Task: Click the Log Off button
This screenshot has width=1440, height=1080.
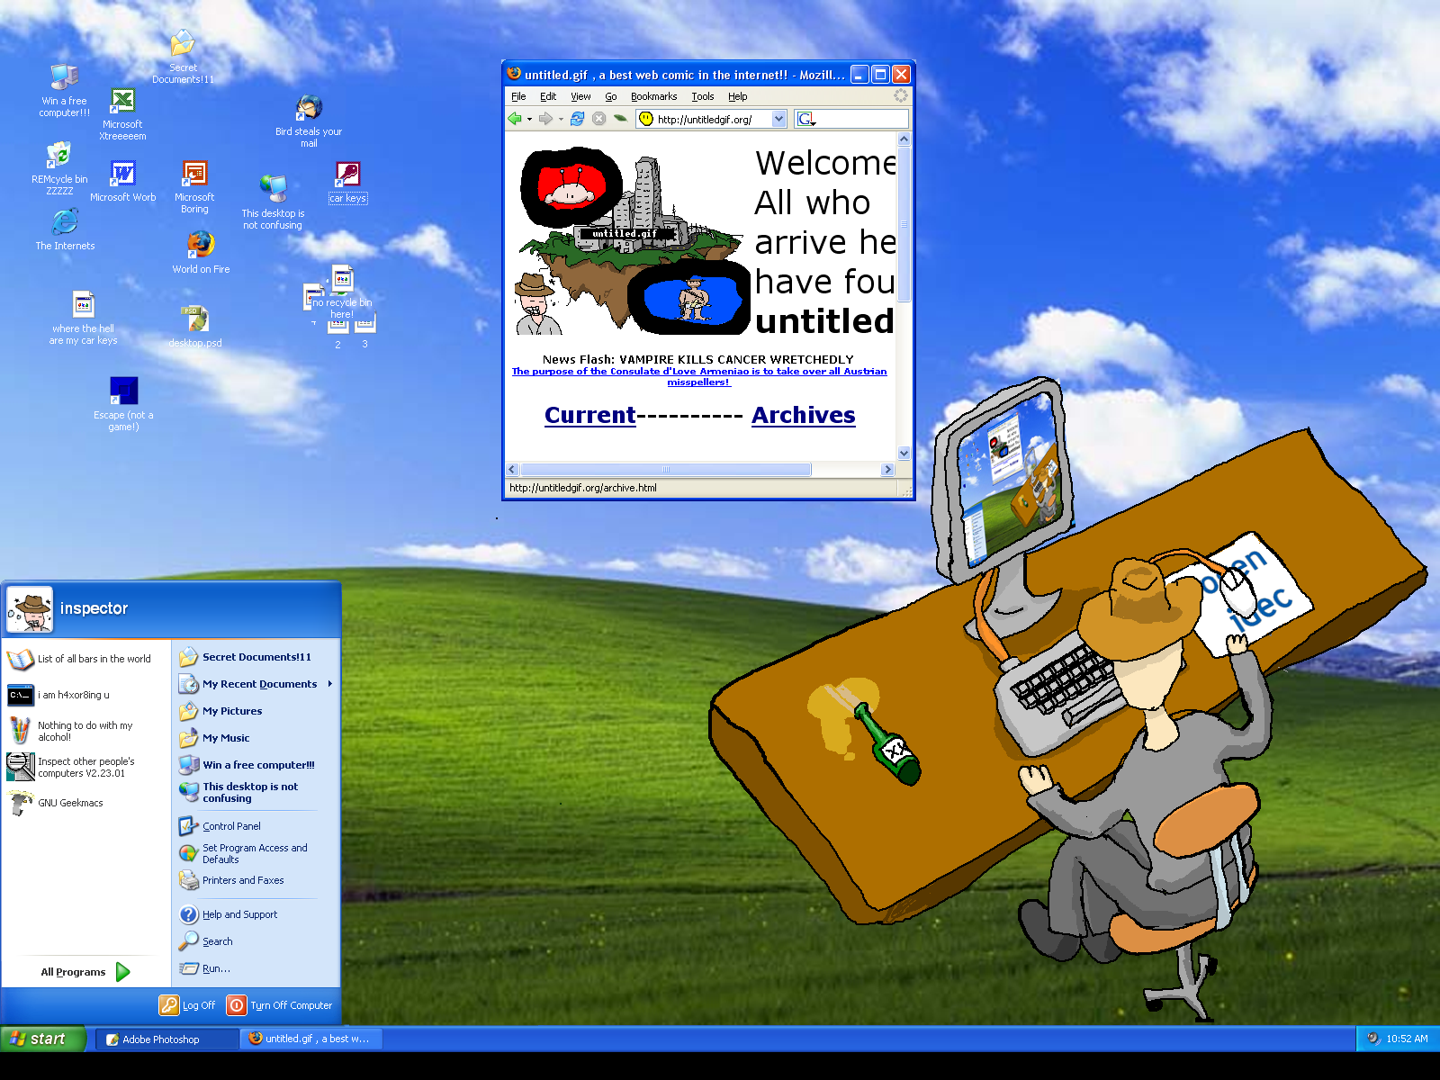Action: click(188, 1005)
